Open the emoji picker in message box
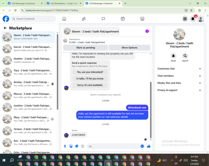 click(x=142, y=146)
